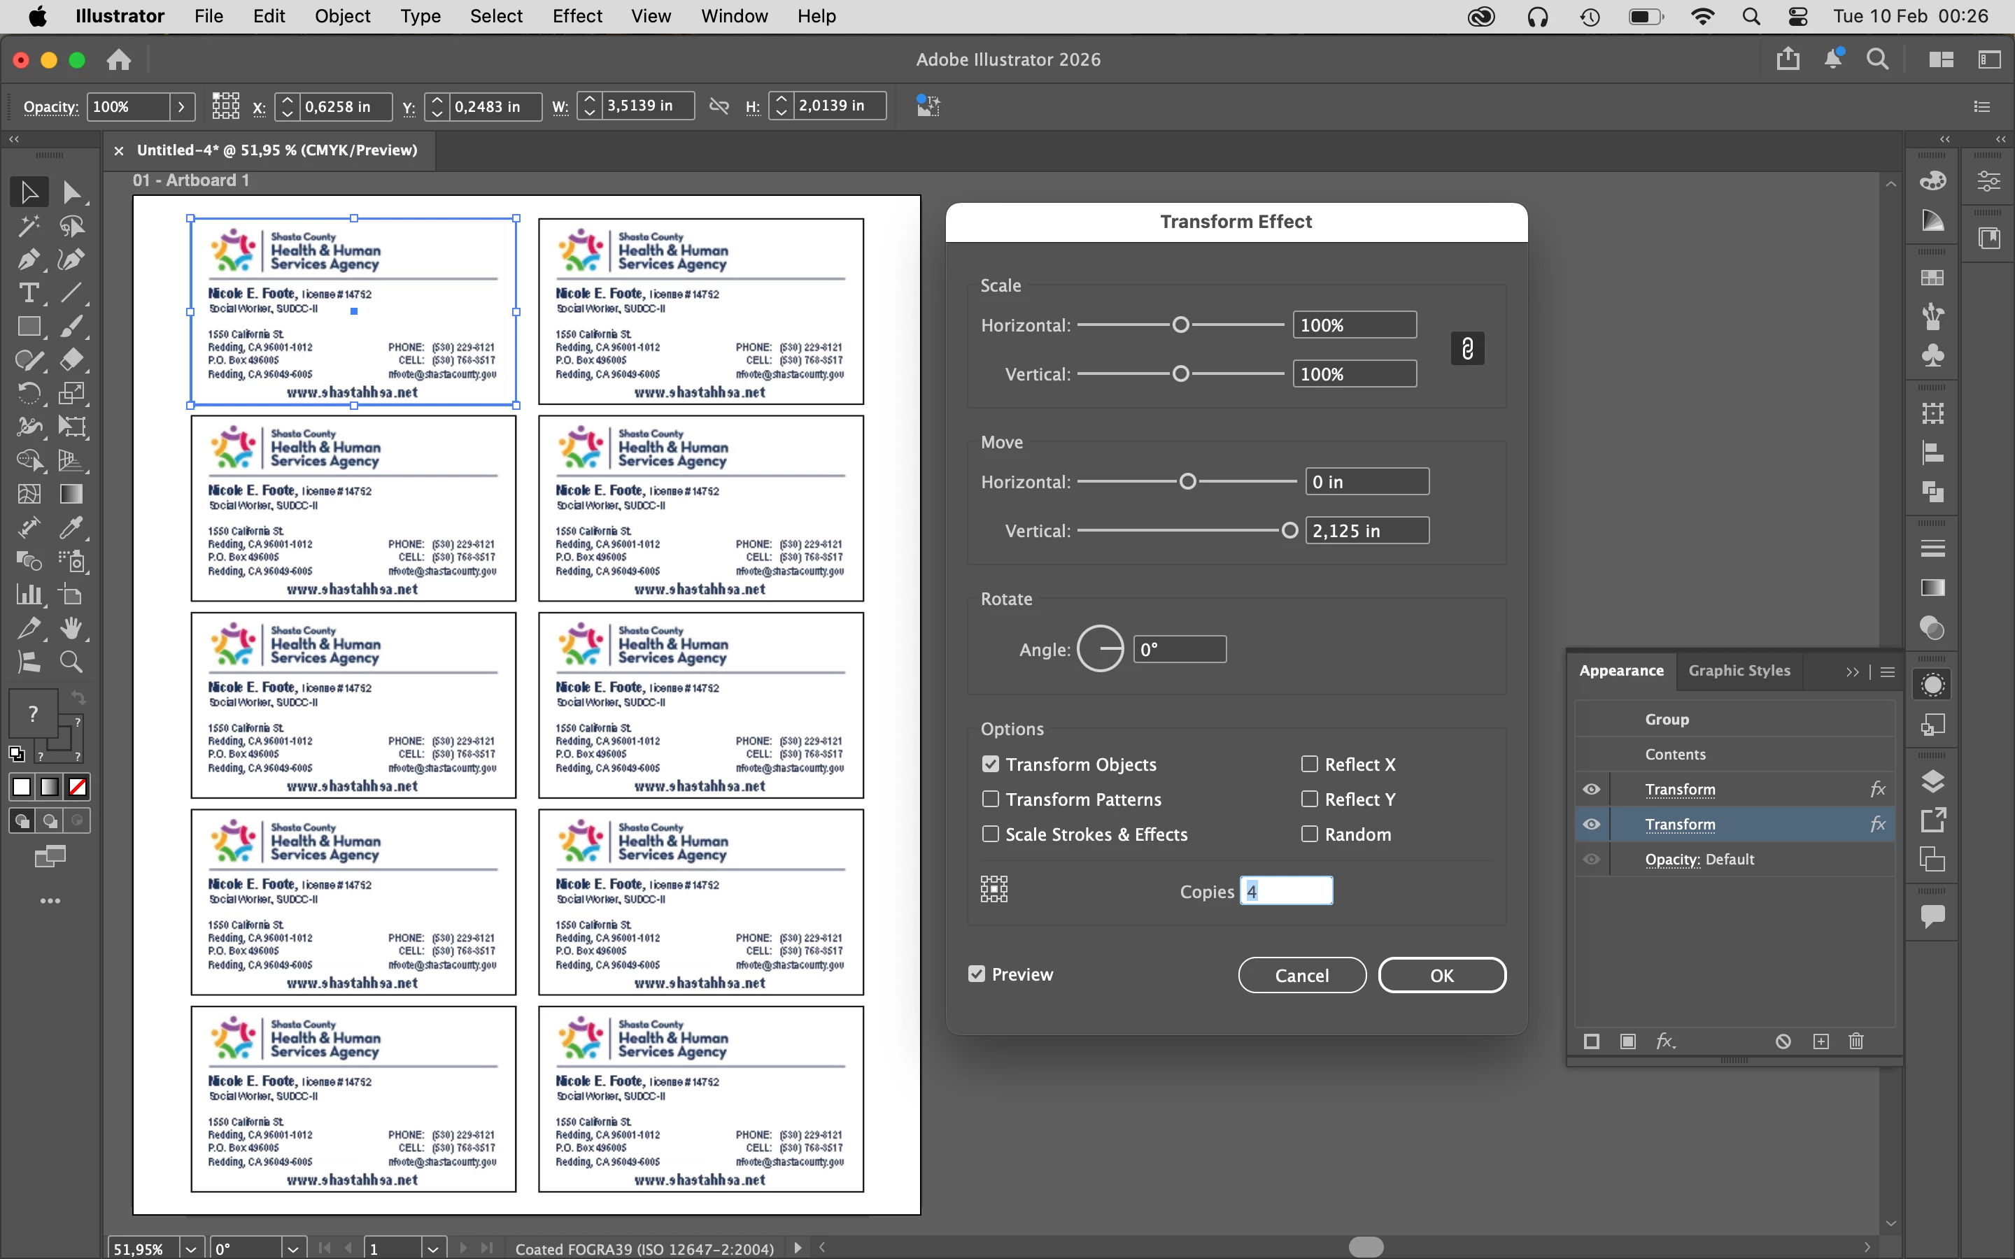Screen dimensions: 2015x1259
Task: Open the Layers panel icon
Action: [x=1932, y=781]
